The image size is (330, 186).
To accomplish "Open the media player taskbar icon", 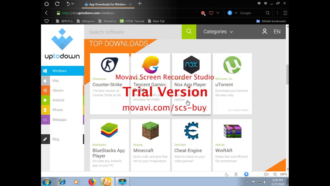I will [77, 182].
